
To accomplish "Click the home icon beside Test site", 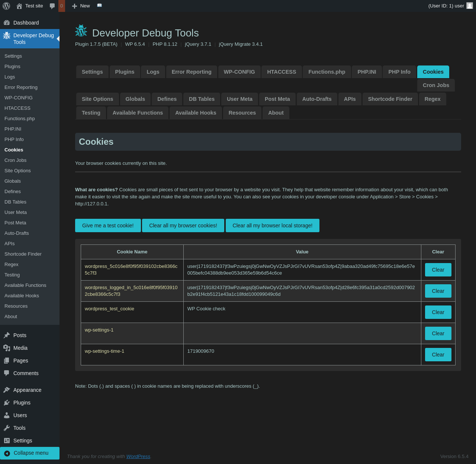I will (19, 6).
